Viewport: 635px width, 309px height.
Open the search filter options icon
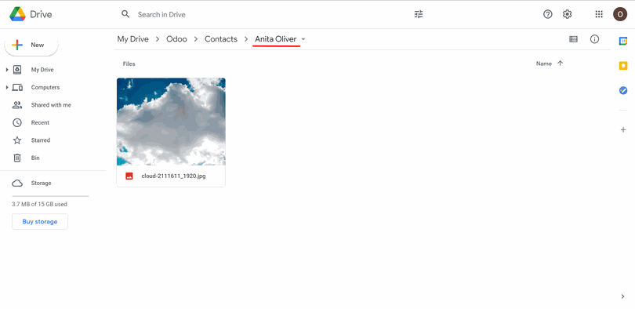click(x=419, y=14)
